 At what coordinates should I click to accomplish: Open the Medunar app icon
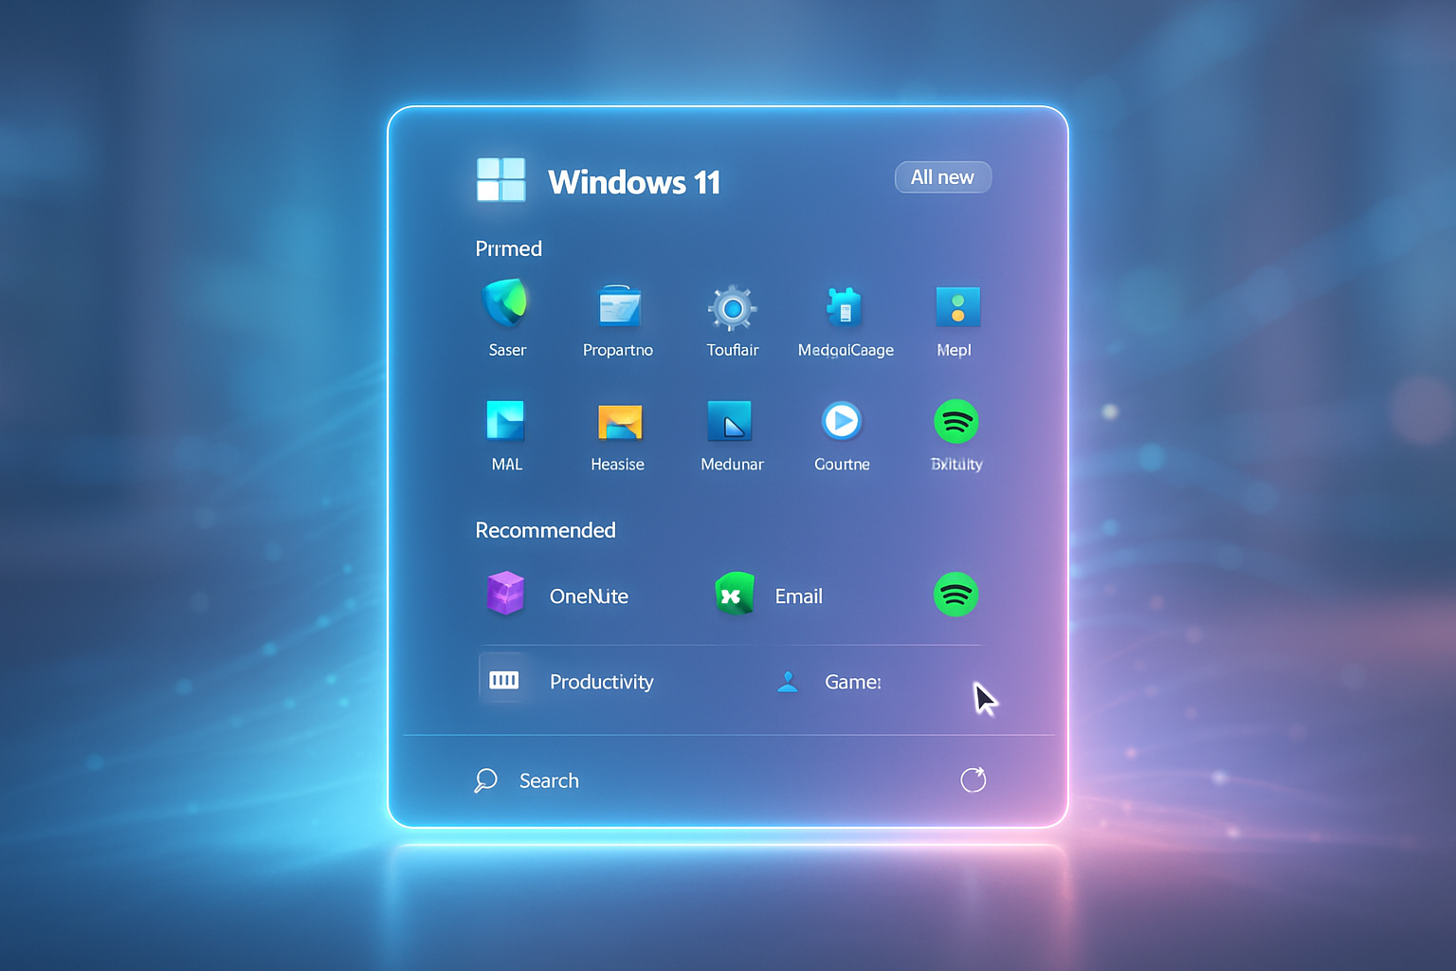pos(730,422)
